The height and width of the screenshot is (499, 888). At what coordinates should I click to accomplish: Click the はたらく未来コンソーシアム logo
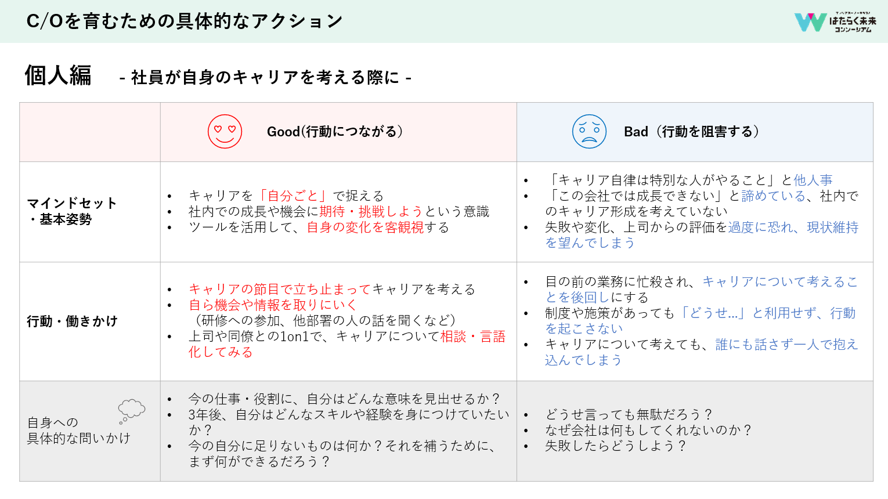tap(835, 22)
